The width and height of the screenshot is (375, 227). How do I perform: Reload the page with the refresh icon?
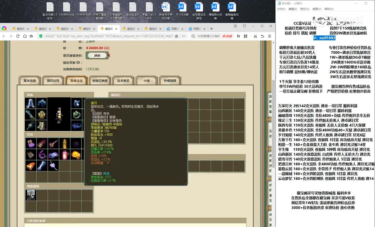18,36
